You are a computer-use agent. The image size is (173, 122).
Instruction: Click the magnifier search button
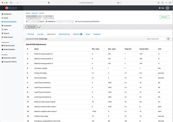168,39
